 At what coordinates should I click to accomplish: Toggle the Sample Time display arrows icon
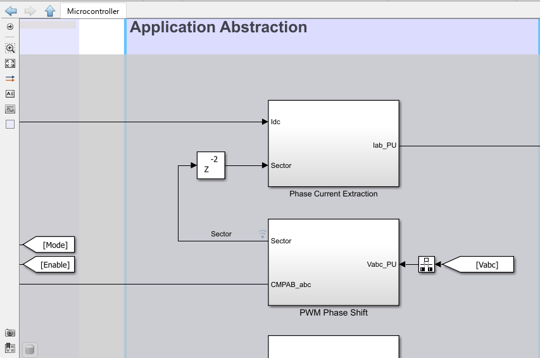pyautogui.click(x=9, y=79)
